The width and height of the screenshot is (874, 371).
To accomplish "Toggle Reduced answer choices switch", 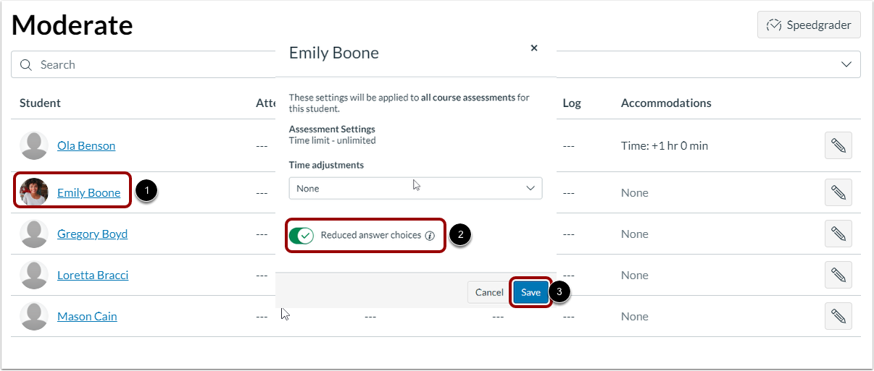I will click(301, 235).
